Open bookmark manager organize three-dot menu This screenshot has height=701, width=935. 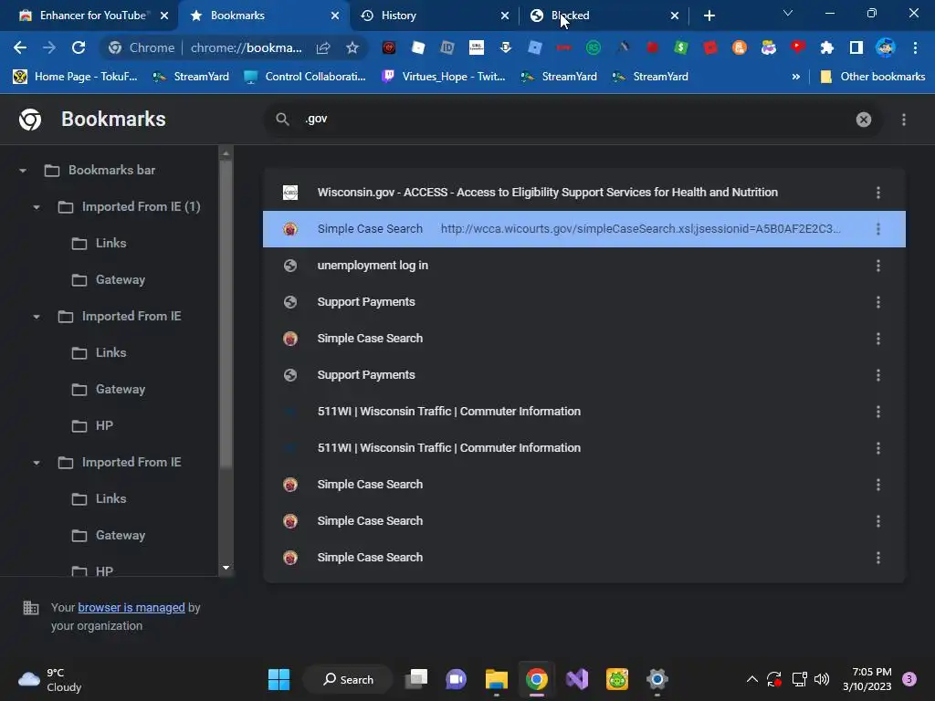[x=903, y=120]
